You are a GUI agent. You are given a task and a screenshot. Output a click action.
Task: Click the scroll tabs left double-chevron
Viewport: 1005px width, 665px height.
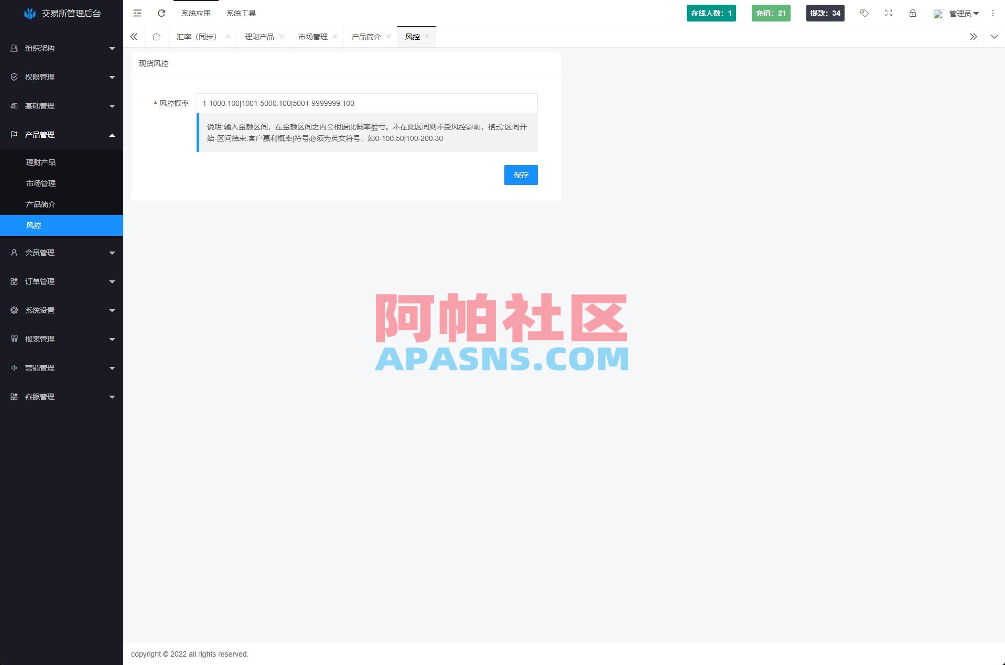tap(134, 37)
